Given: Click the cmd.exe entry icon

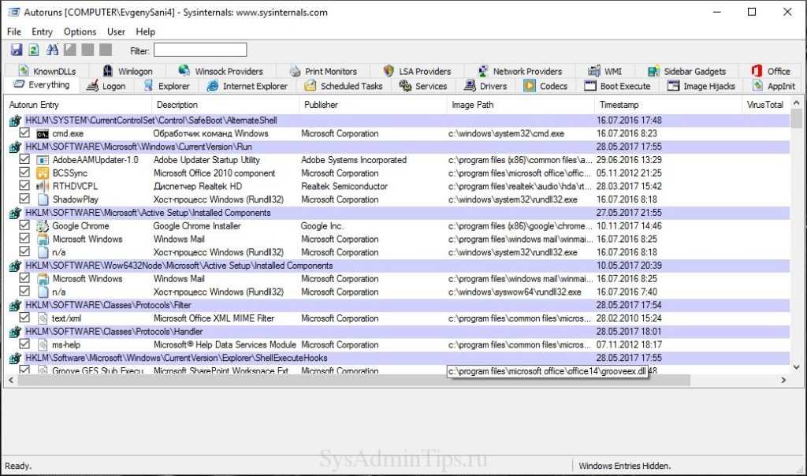Looking at the screenshot, I should pos(43,134).
